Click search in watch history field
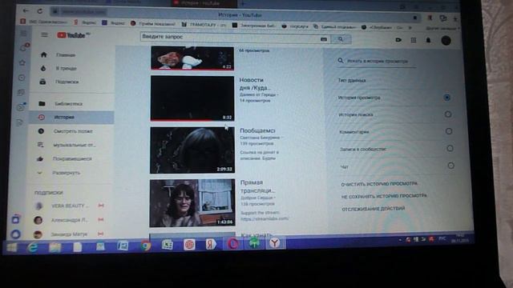 coord(377,61)
